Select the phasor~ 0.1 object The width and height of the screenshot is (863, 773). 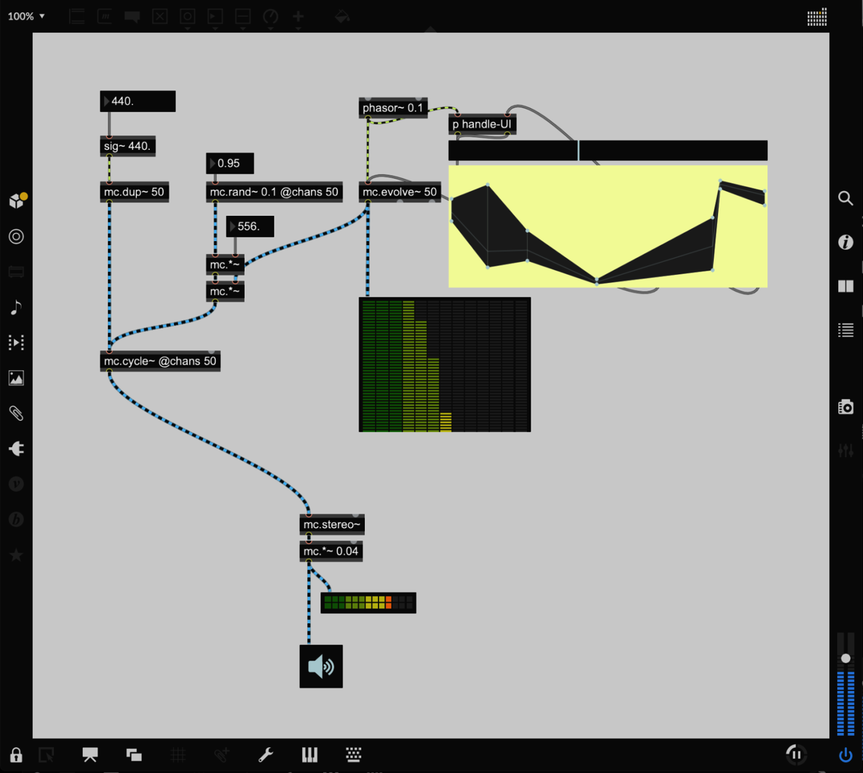coord(393,108)
